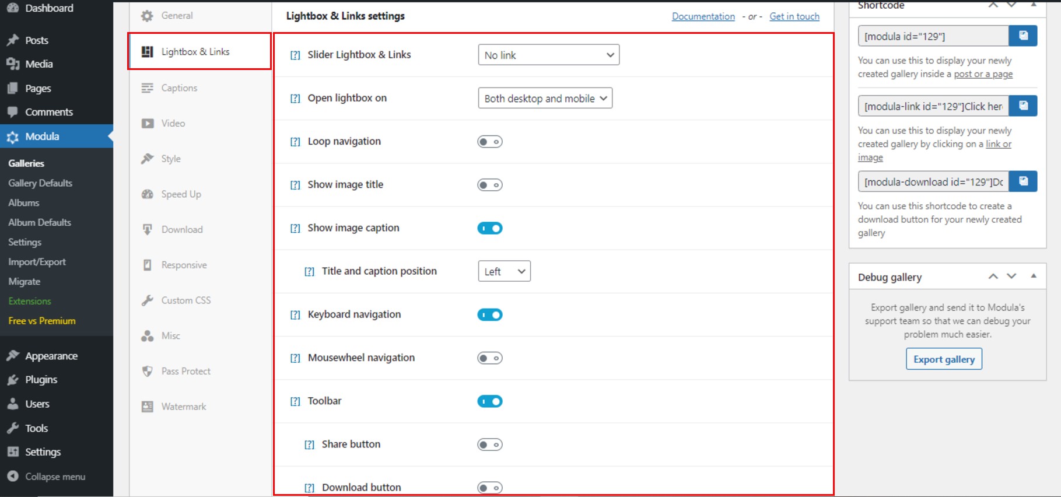Viewport: 1061px width, 497px height.
Task: Open the 'Both desktop and mobile' dropdown
Action: 545,99
